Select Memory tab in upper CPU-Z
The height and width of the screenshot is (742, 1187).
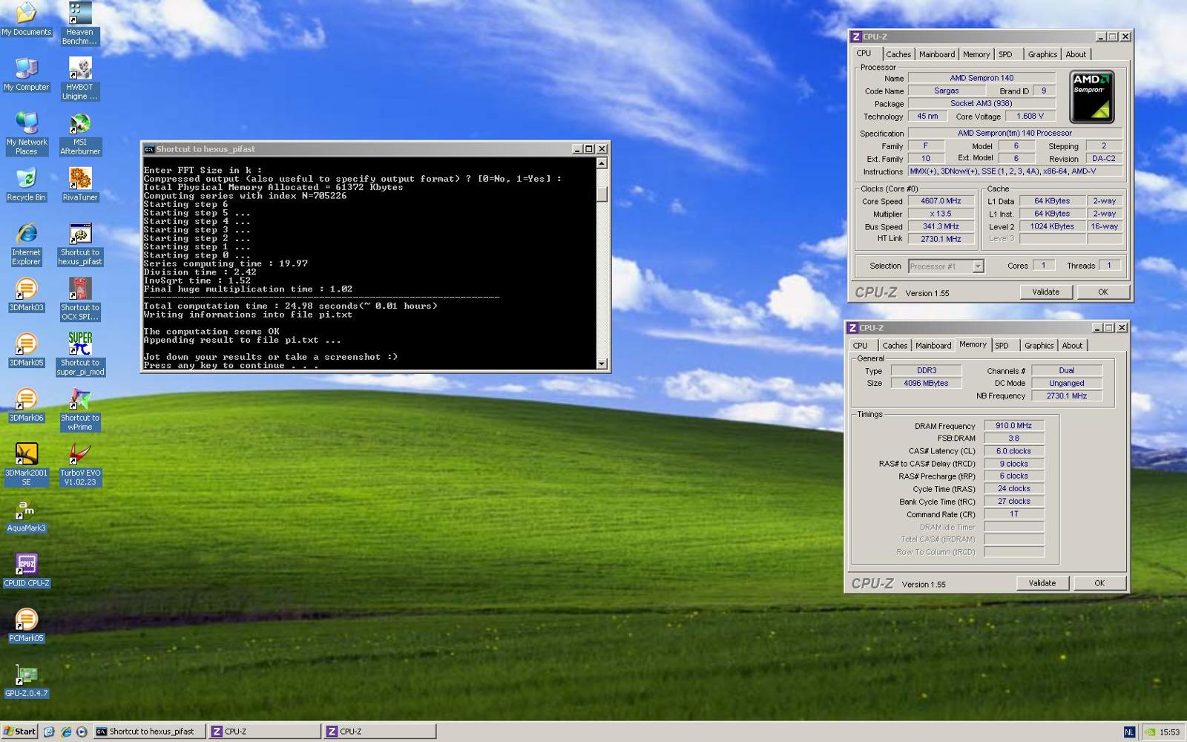976,54
